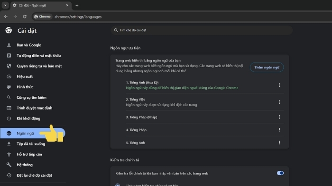
Task: Click the reset clock icon beside Đặt lại
Action: click(9, 175)
